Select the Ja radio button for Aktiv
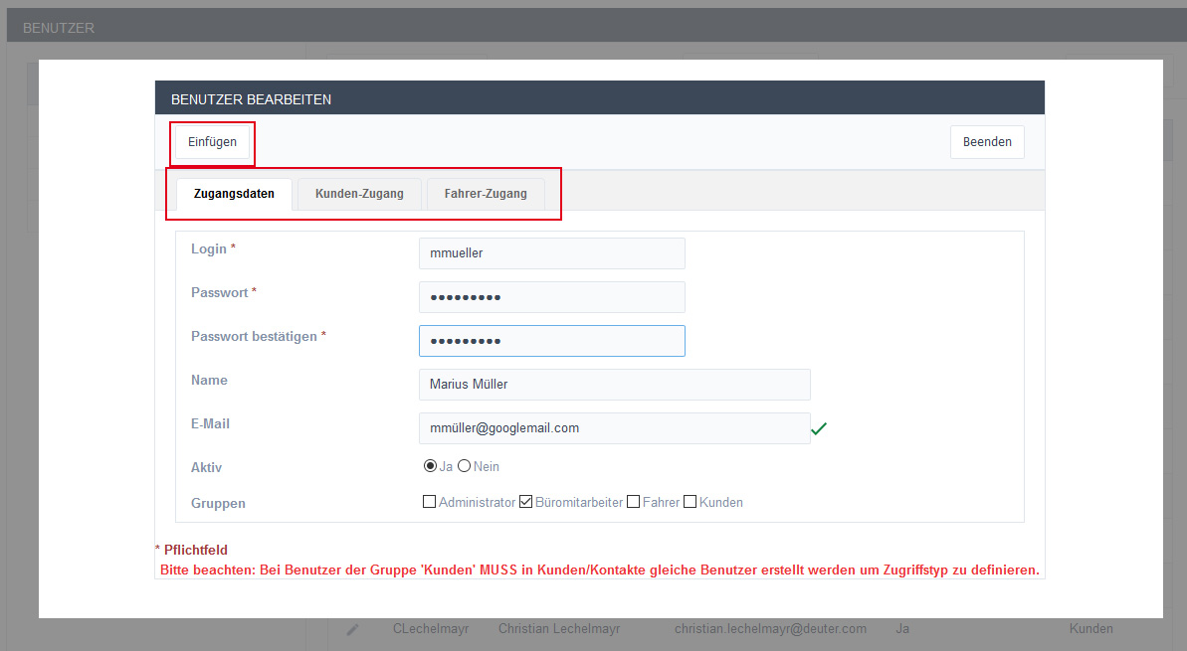The height and width of the screenshot is (651, 1187). tap(430, 466)
